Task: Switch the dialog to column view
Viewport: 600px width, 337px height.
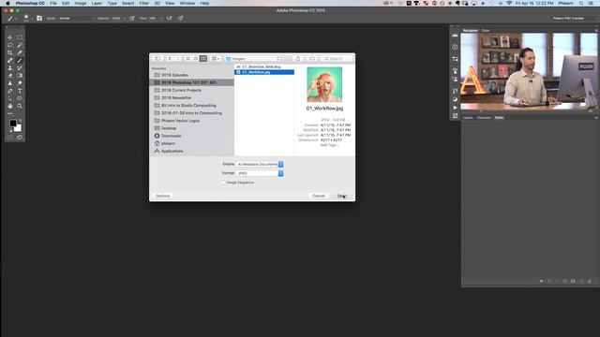Action: (x=203, y=58)
